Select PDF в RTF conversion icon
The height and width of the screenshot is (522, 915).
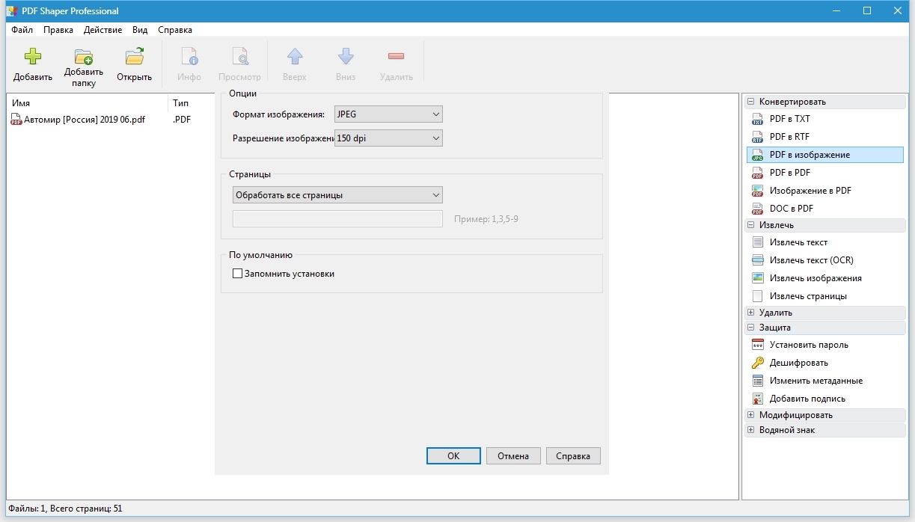(x=757, y=137)
